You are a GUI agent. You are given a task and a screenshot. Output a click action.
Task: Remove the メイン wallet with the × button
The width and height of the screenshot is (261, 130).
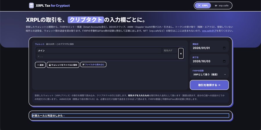[x=181, y=54]
